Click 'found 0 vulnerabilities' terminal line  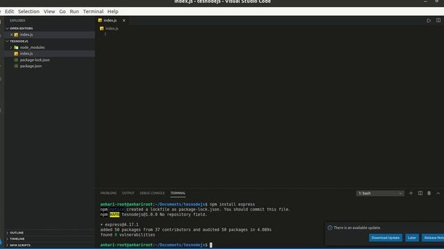(128, 235)
